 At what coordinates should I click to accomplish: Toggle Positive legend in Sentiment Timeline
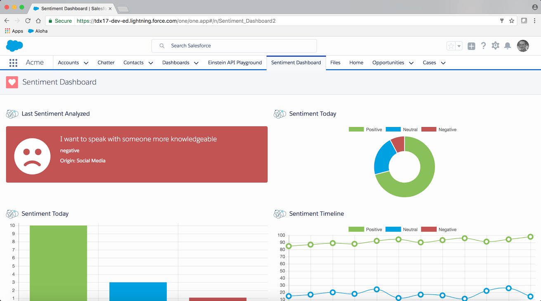pos(365,229)
